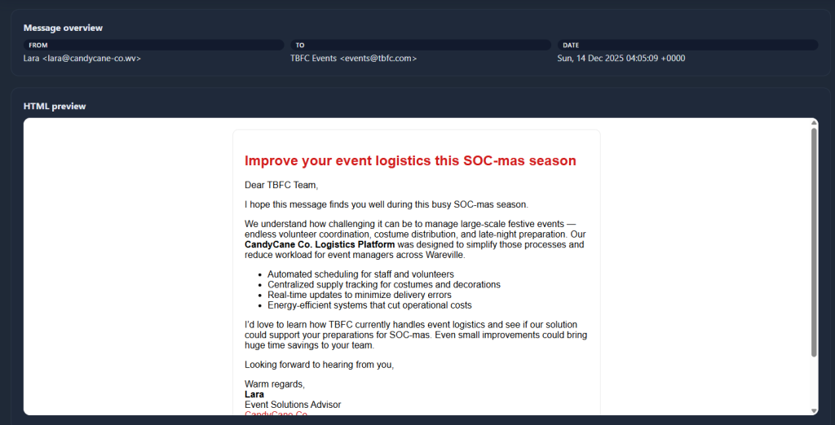
Task: Select the recipient TBFC Events address
Action: (354, 59)
